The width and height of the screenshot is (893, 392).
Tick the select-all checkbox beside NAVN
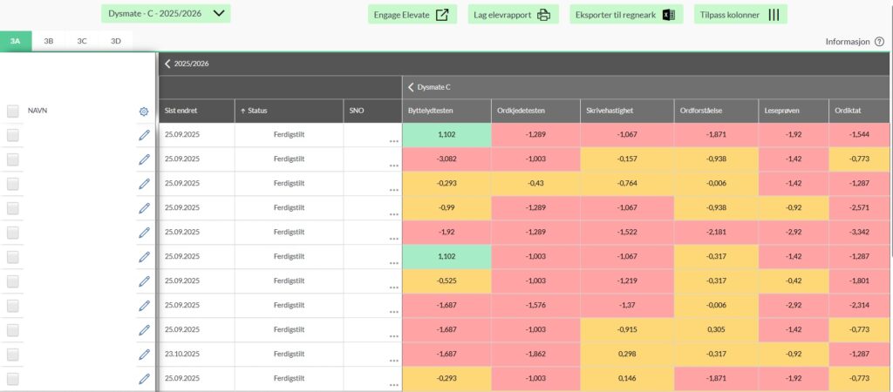(x=13, y=112)
